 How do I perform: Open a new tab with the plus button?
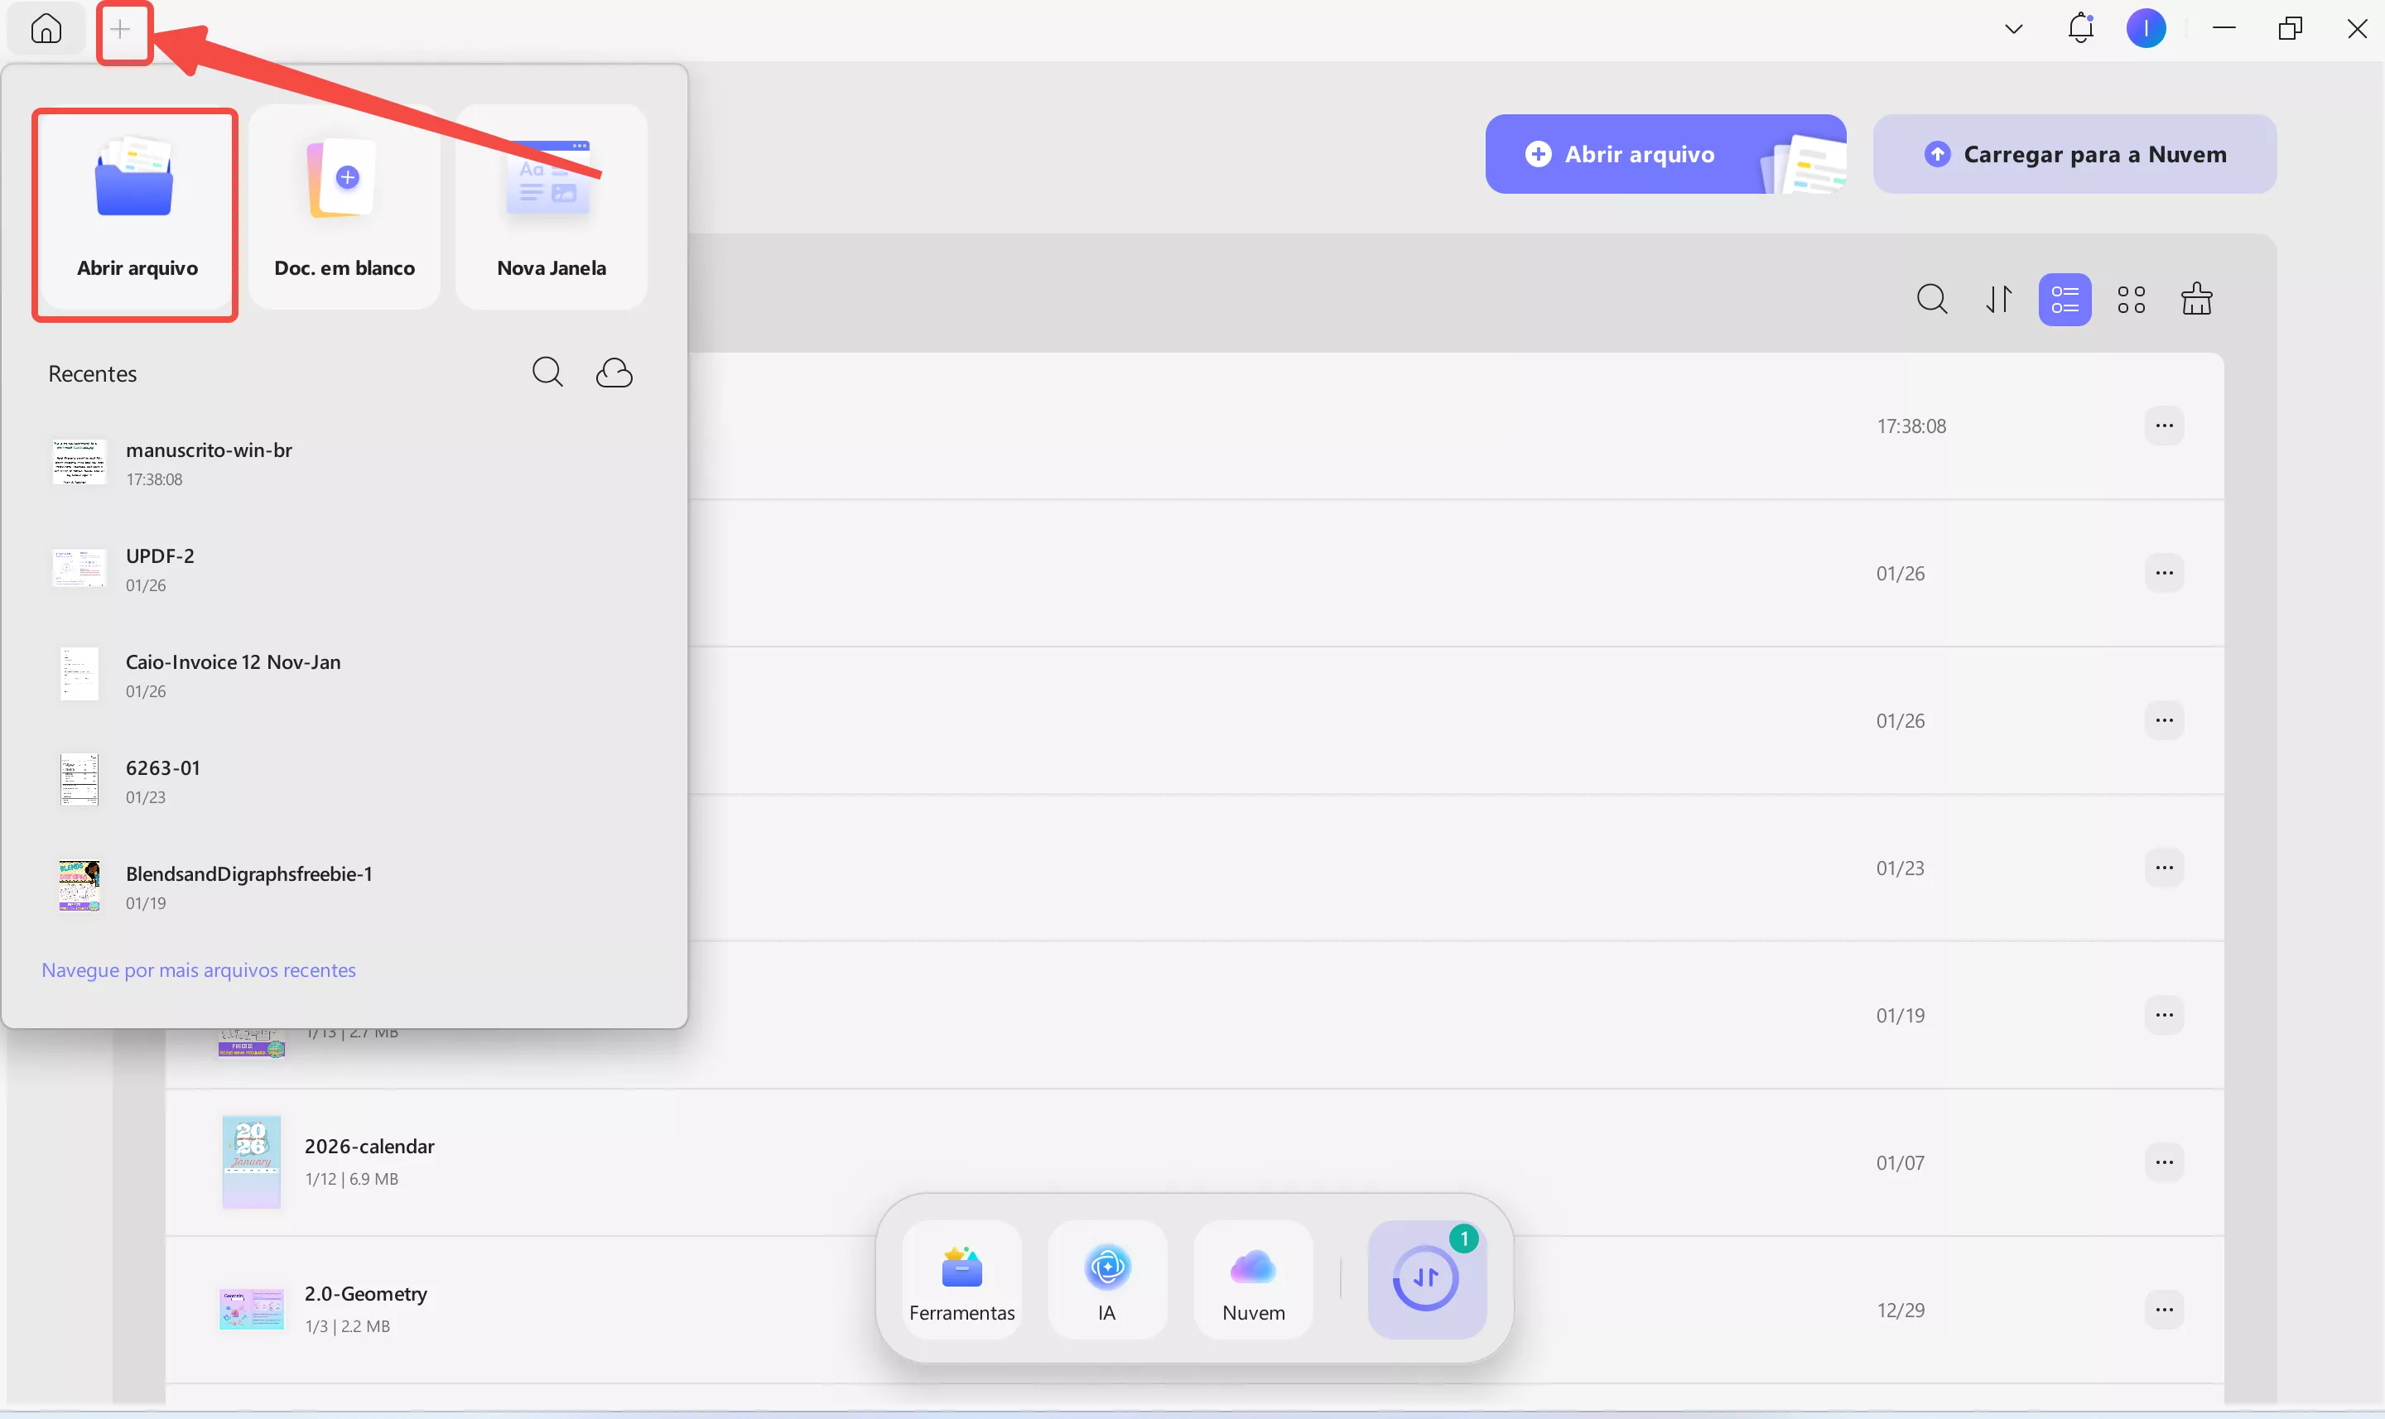pos(123,30)
